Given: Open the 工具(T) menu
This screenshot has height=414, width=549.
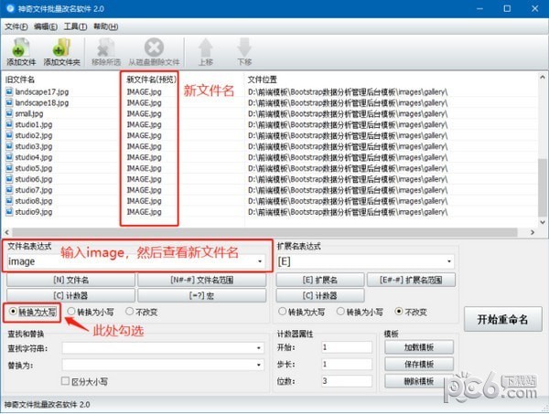Looking at the screenshot, I should pyautogui.click(x=76, y=27).
